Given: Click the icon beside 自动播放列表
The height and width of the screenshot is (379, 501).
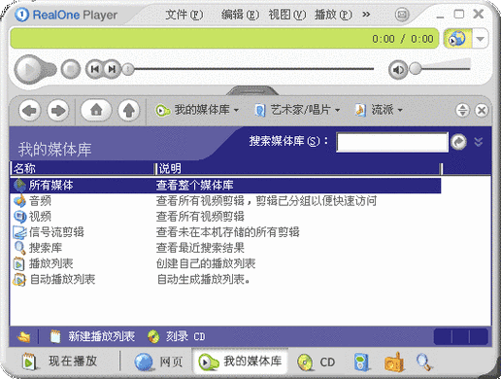Looking at the screenshot, I should pyautogui.click(x=19, y=280).
